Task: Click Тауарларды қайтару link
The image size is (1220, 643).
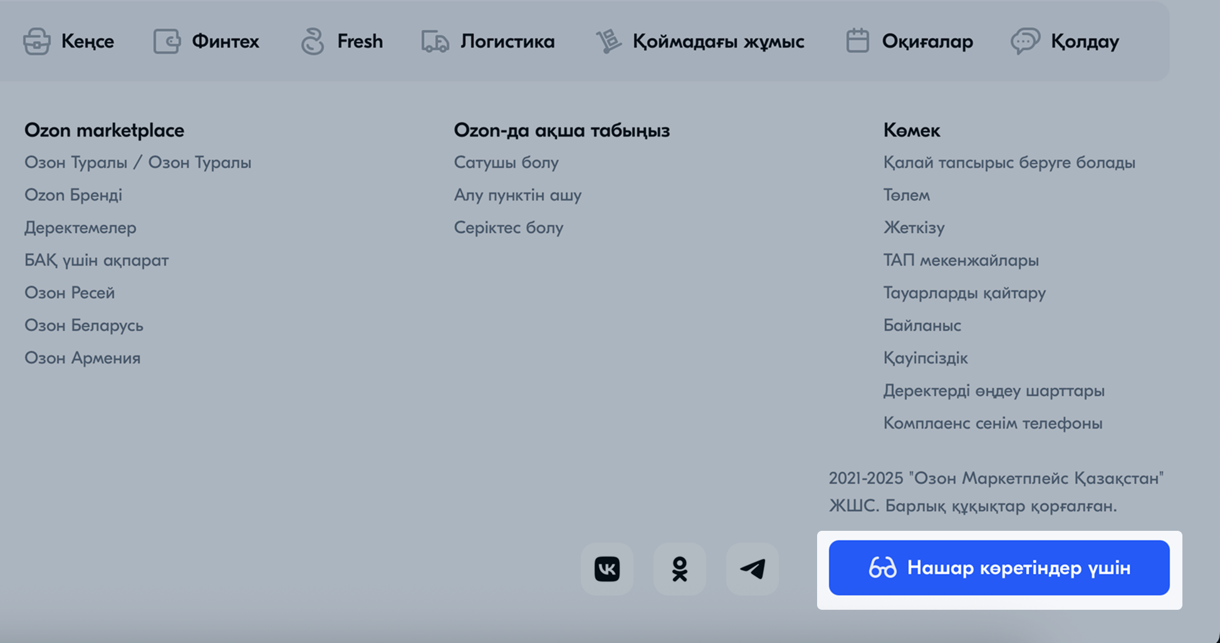Action: 964,293
